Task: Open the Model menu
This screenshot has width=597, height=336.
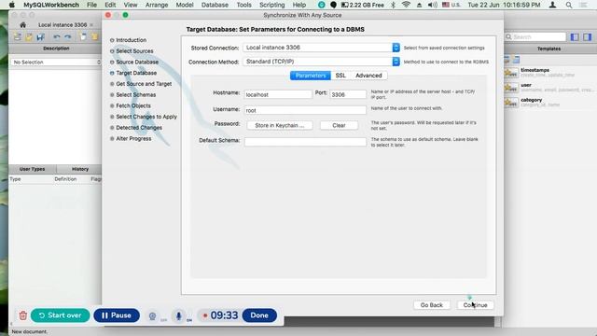Action: tap(185, 5)
